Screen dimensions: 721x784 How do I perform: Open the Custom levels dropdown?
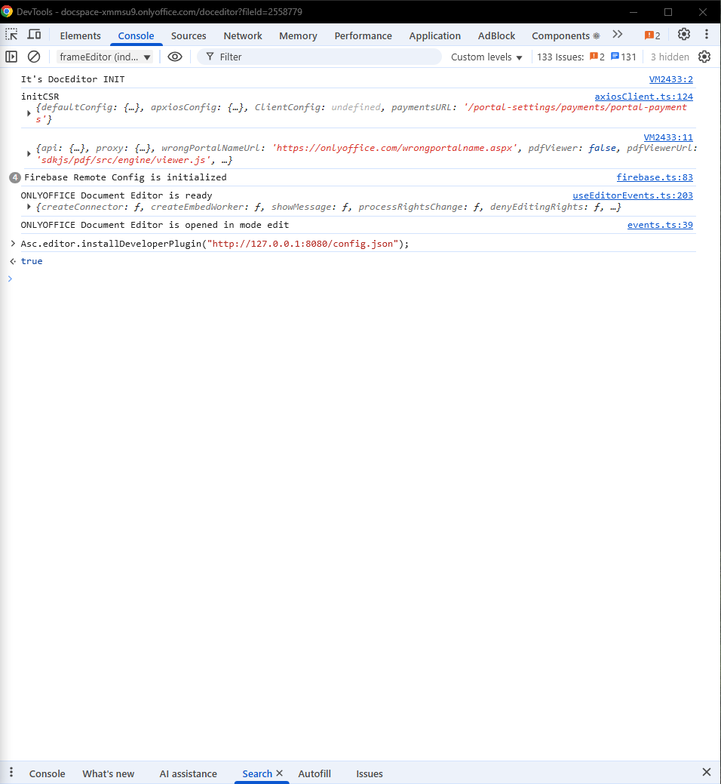tap(486, 57)
